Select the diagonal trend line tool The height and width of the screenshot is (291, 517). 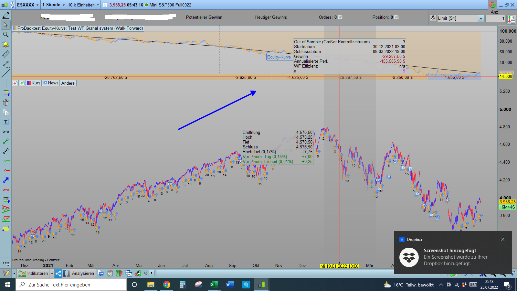click(x=6, y=74)
